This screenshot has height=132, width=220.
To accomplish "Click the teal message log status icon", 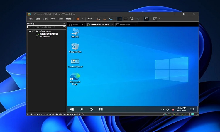I will (x=193, y=114).
